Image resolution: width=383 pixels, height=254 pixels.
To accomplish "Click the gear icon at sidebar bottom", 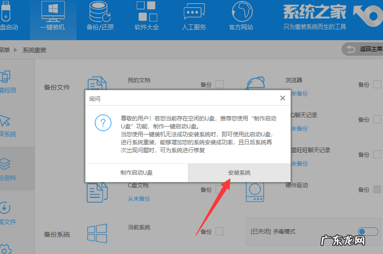I will [6, 249].
